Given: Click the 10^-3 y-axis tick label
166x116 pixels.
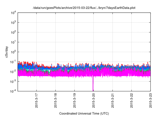Looking at the screenshot, I should pyautogui.click(x=13, y=82).
